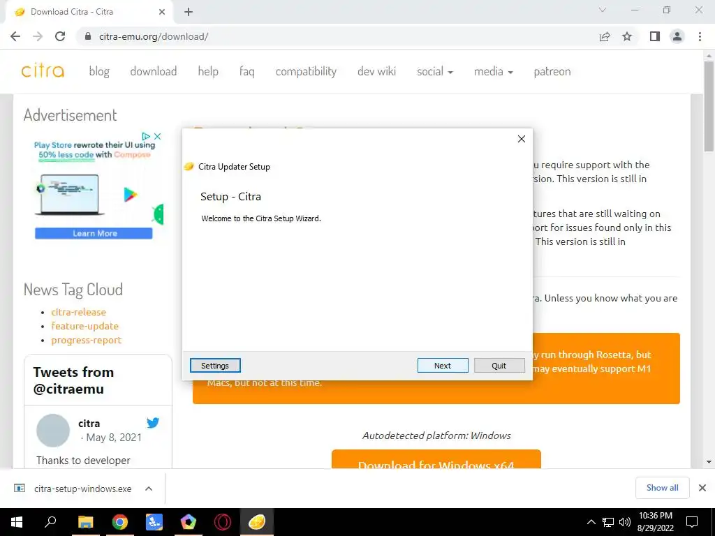This screenshot has height=536, width=715.
Task: Open the notification center icon
Action: (x=692, y=522)
